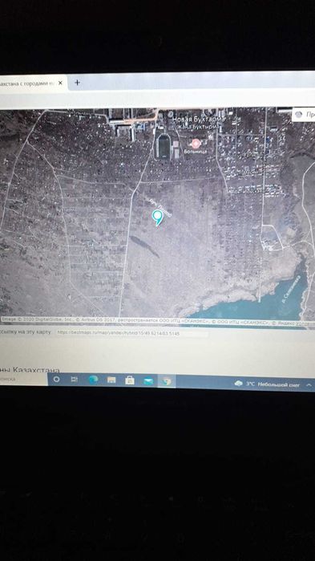Screen dimensions: 315x561
Task: Open weather widget showing 3°C
Action: 267,384
